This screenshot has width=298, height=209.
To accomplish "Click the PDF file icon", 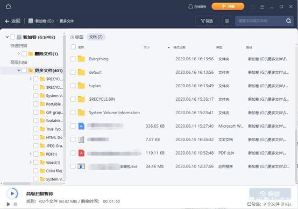I will pyautogui.click(x=81, y=153).
